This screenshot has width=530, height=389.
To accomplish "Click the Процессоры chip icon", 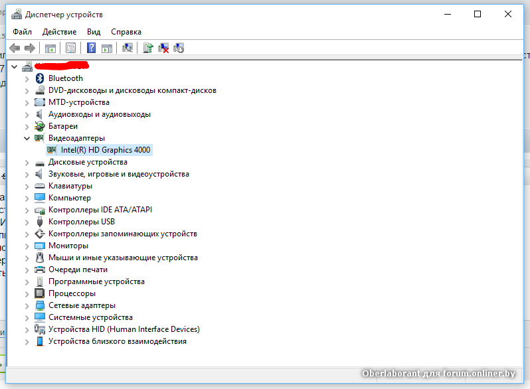I will tap(40, 293).
